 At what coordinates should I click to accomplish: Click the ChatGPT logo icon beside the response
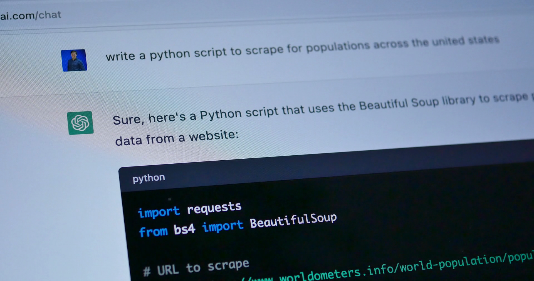pos(80,123)
